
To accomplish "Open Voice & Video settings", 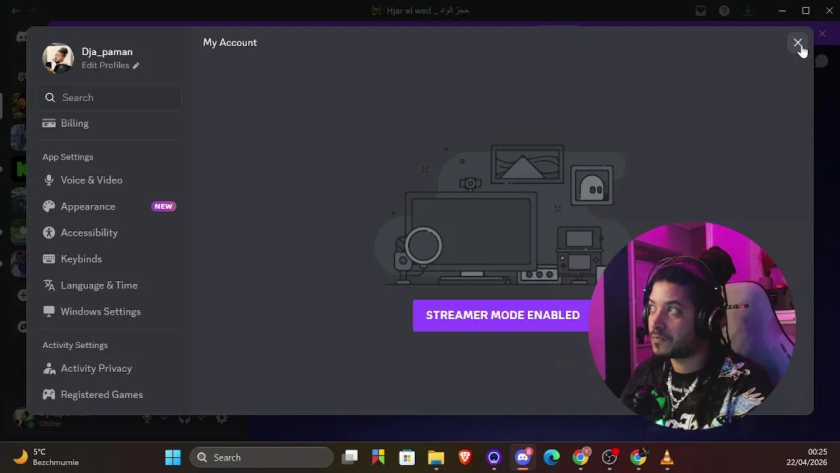I will [109, 180].
